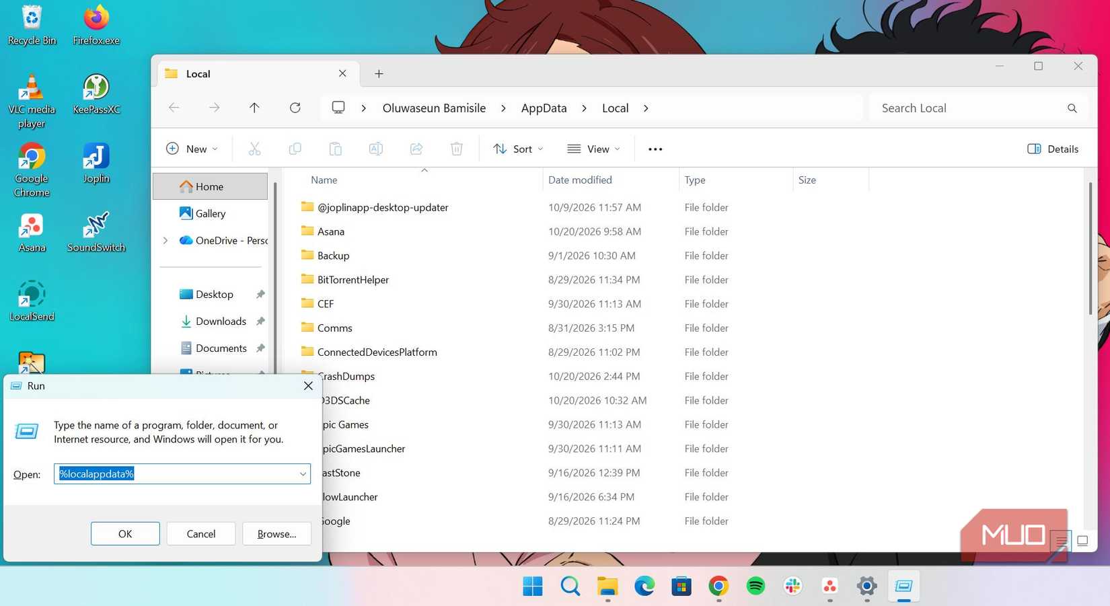Open Slack from the taskbar
The image size is (1110, 606).
(792, 586)
